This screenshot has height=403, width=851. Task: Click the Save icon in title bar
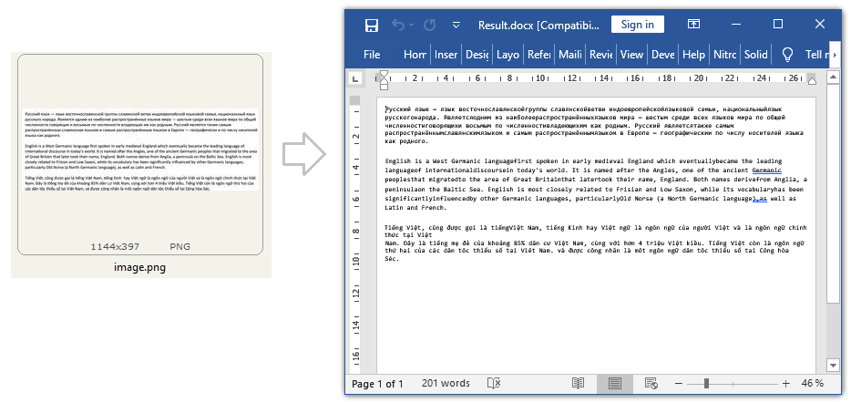tap(372, 25)
